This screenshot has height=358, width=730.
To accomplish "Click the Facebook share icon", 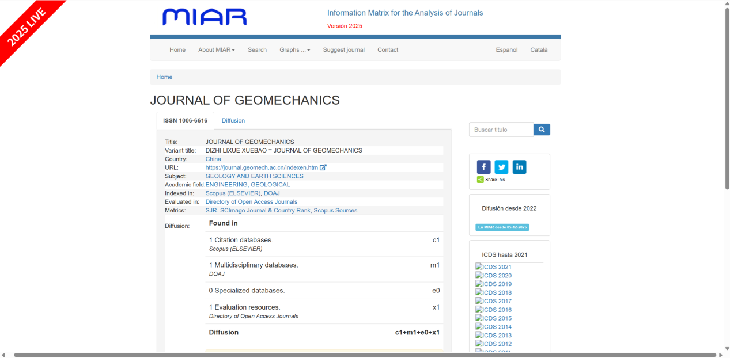I will click(483, 167).
